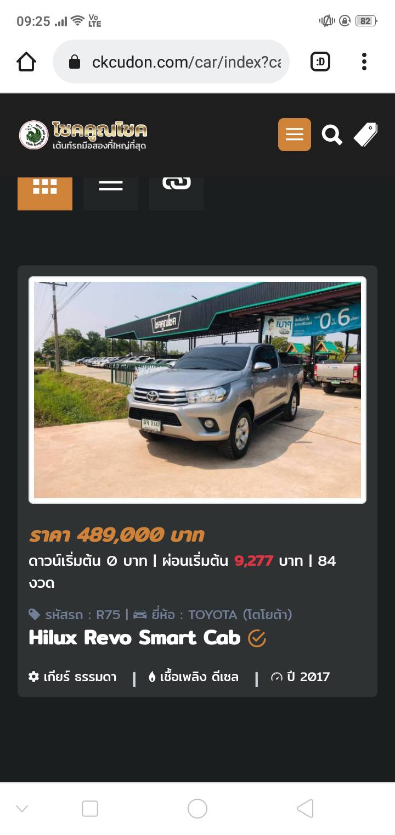Tap the verified checkmark badge beside title
The height and width of the screenshot is (835, 395).
pos(257,638)
